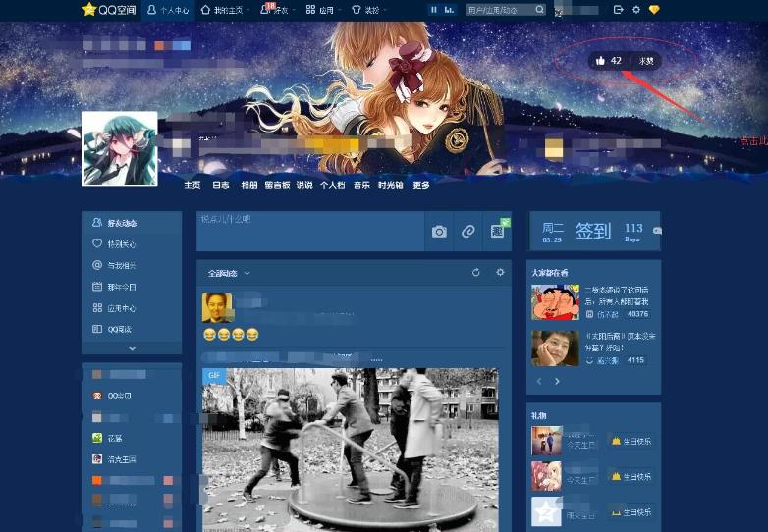
Task: Open the 应用 menu in top bar
Action: click(320, 10)
